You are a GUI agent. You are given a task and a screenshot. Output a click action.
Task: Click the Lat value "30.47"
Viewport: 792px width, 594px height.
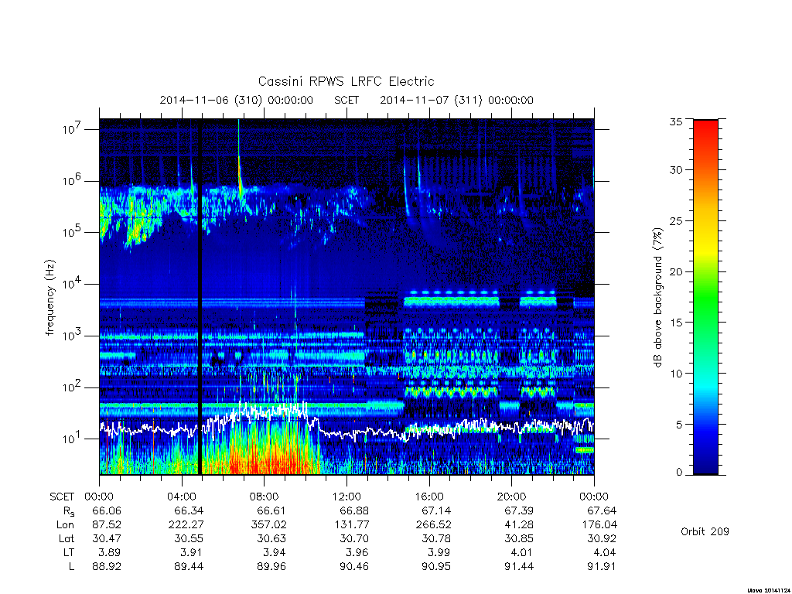click(x=107, y=538)
